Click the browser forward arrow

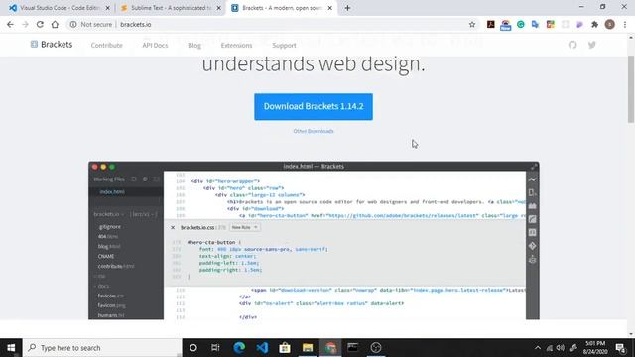point(25,24)
